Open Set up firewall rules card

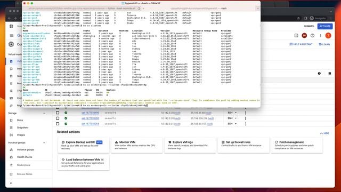coord(243,145)
